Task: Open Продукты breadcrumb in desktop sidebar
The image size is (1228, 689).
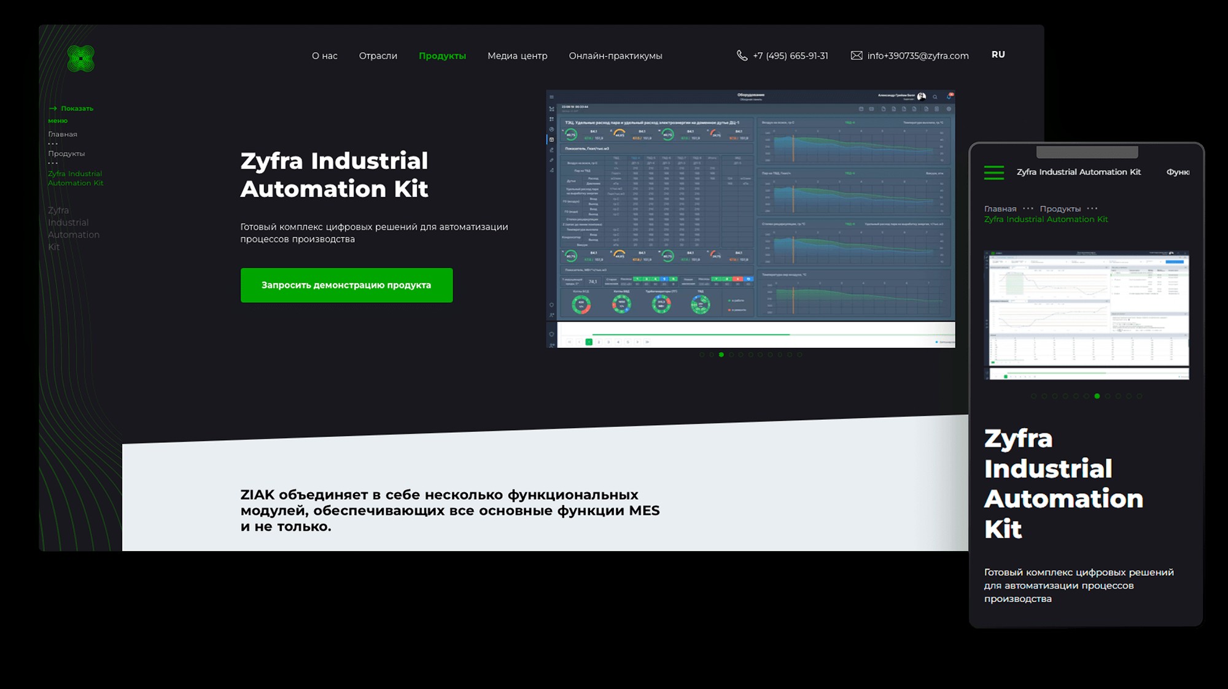Action: 66,153
